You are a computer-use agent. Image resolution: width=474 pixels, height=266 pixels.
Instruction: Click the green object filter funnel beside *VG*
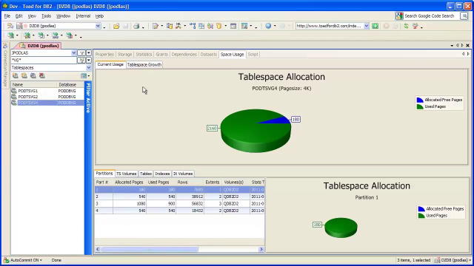click(x=81, y=61)
